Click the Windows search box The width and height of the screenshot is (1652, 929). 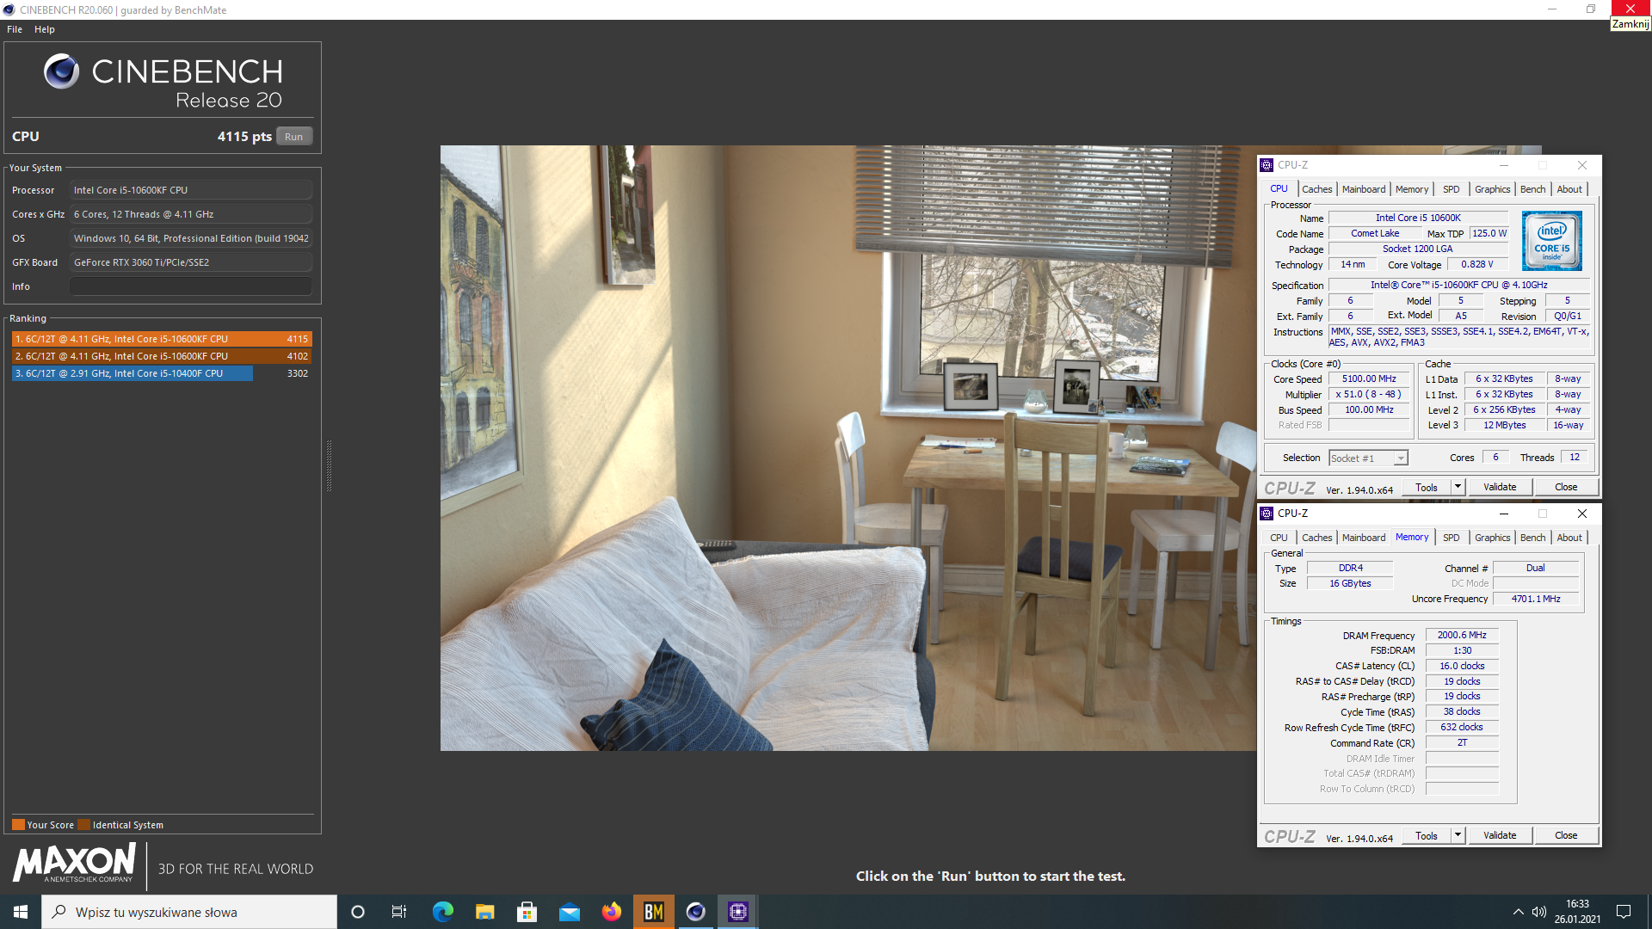tap(189, 912)
